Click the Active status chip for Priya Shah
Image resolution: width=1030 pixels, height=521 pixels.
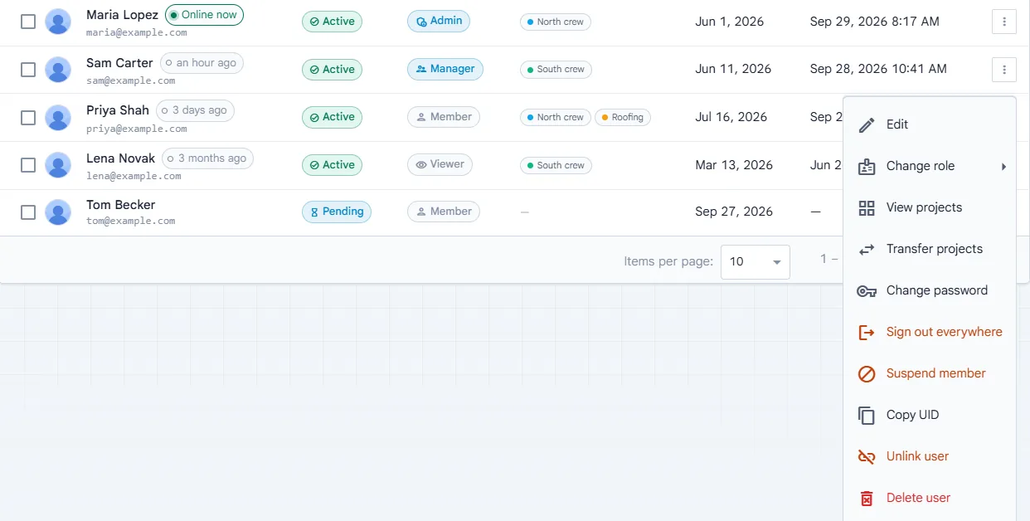(332, 117)
